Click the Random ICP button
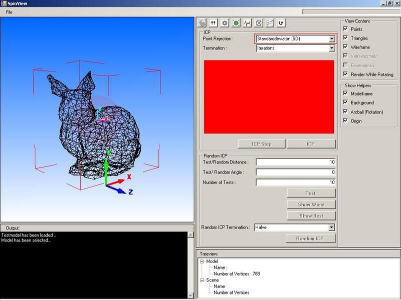Viewport: 401px width, 300px height. [x=310, y=238]
